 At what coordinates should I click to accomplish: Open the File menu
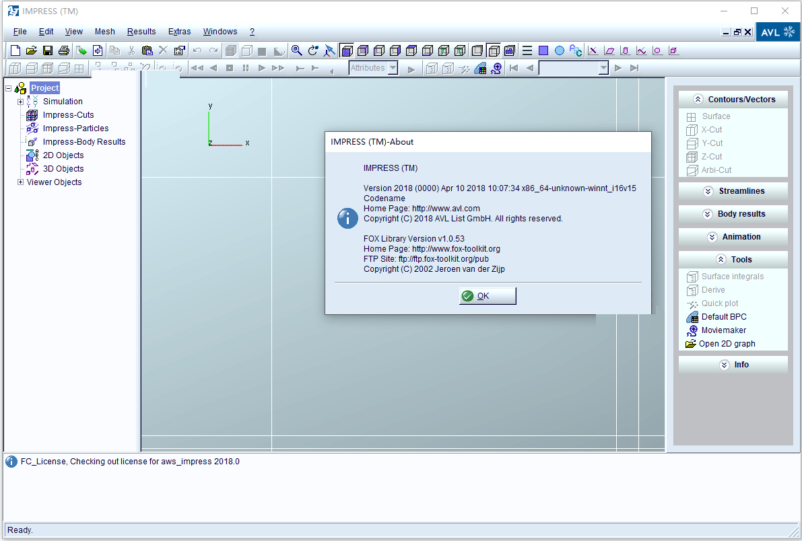click(x=20, y=32)
